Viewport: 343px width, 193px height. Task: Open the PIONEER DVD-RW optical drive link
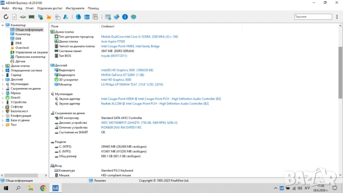(121, 128)
